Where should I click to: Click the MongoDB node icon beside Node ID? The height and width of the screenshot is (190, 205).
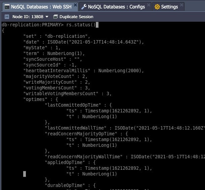(x=7, y=17)
